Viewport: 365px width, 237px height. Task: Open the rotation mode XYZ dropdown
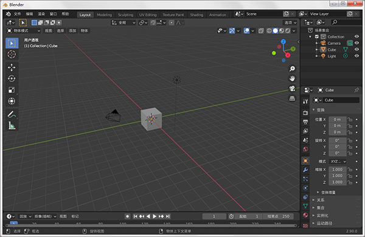[338, 162]
